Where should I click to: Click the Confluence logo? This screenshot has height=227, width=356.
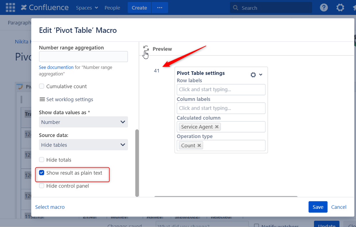pos(45,7)
